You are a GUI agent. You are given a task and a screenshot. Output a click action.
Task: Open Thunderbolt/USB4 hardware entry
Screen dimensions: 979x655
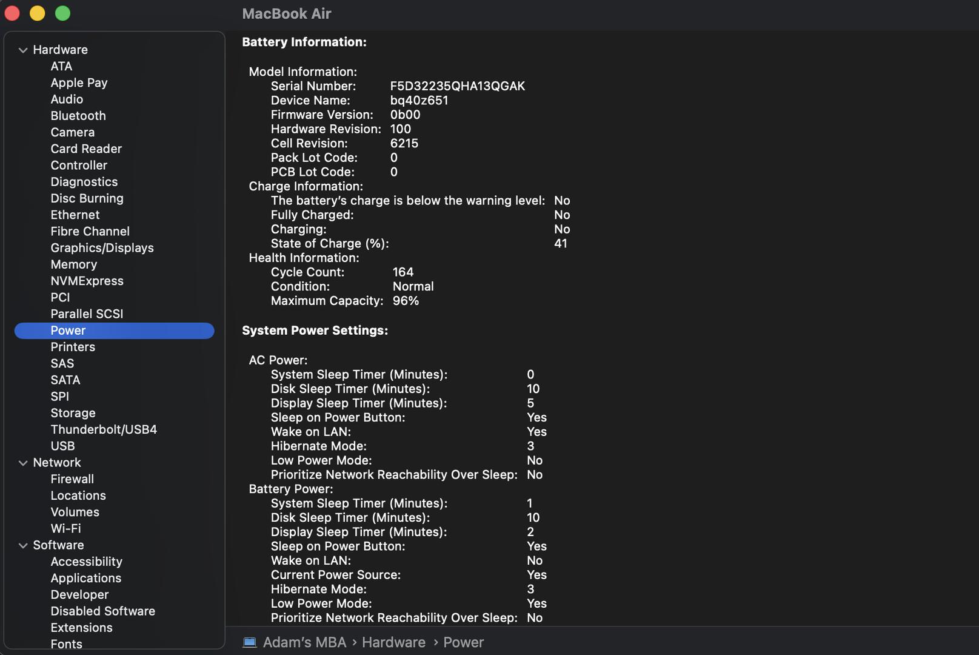(x=103, y=429)
